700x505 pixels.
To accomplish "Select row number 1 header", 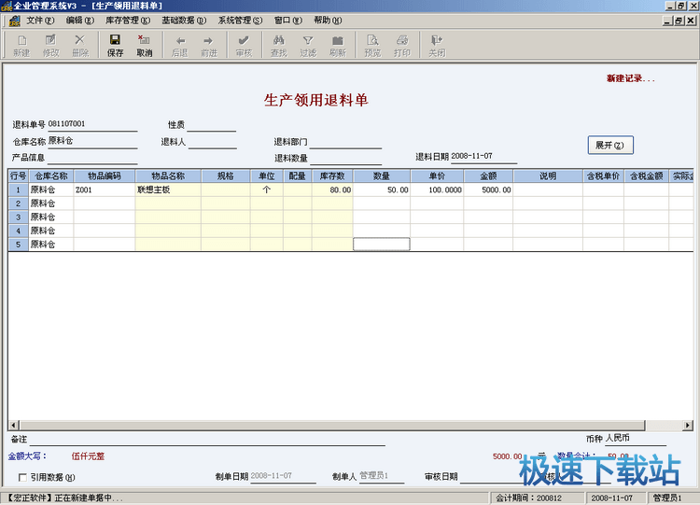I will tap(19, 189).
